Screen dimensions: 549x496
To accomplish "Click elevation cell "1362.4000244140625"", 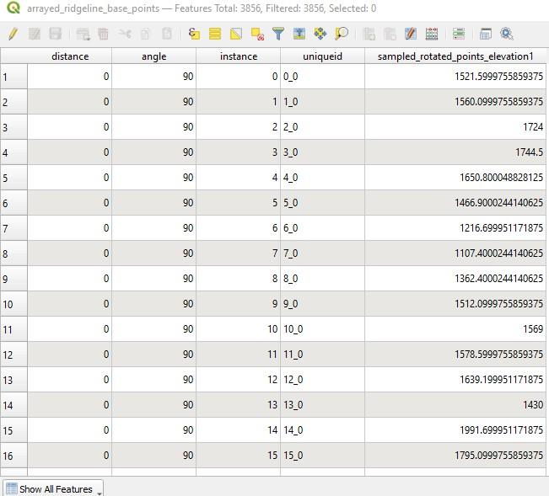I will pos(455,279).
